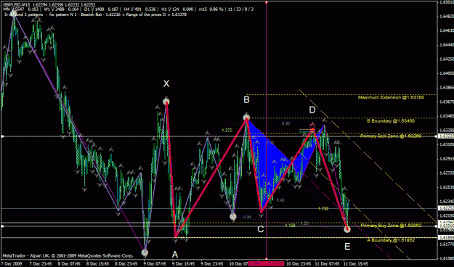This screenshot has width=454, height=267.
Task: Select the round marker at the top-left chart high
Action: tap(13, 13)
